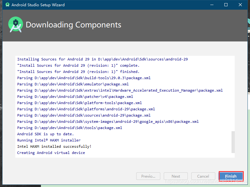Click log line parsing patcher\v4\package.xml
This screenshot has height=187, width=250.
[x=75, y=97]
